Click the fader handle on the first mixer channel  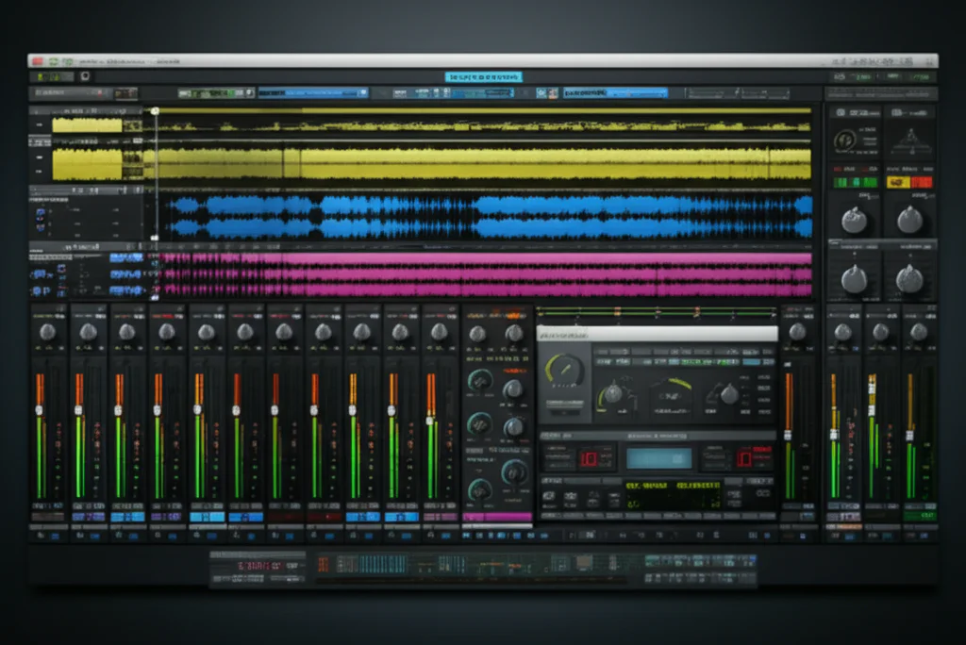(x=39, y=409)
